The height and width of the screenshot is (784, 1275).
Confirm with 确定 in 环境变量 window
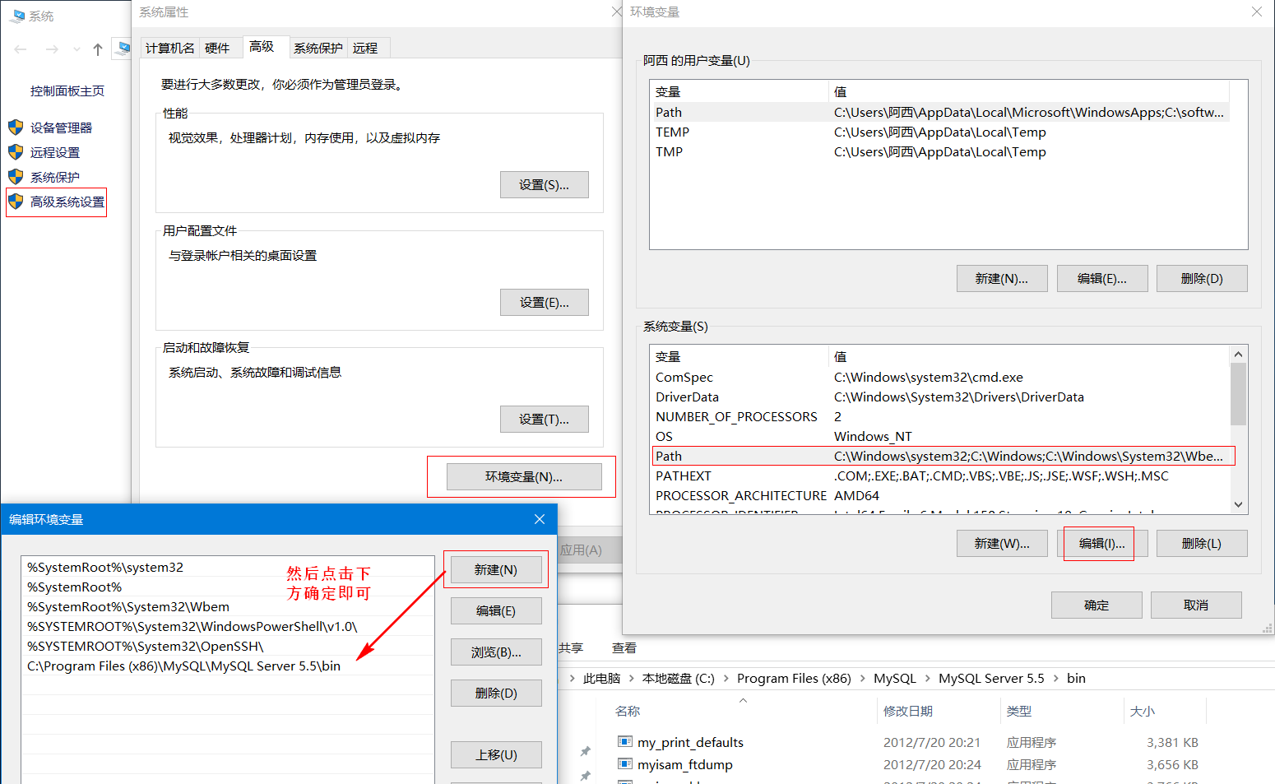pyautogui.click(x=1096, y=605)
